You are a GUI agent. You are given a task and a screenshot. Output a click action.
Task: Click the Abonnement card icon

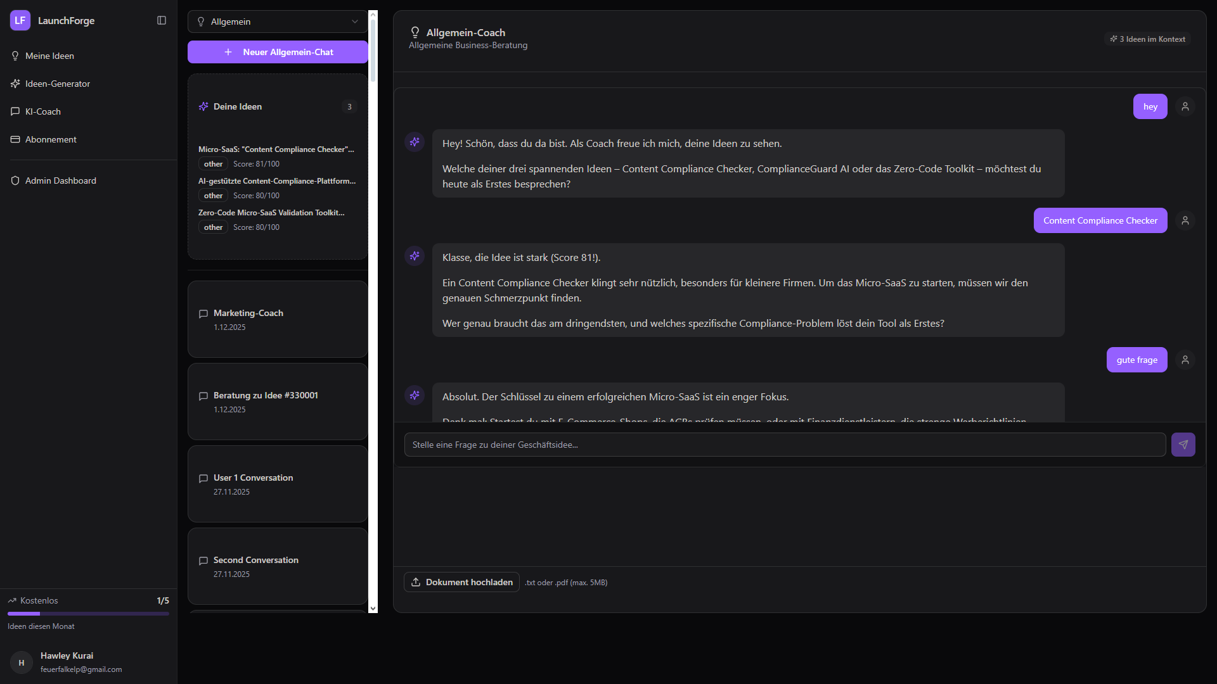pos(15,139)
